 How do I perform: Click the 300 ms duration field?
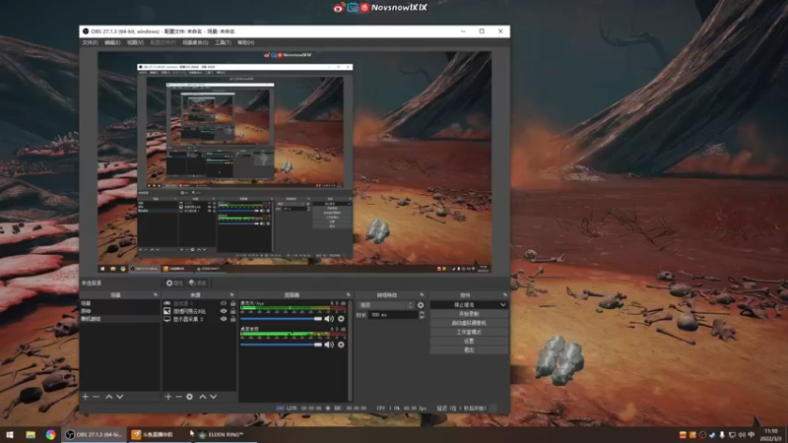393,315
